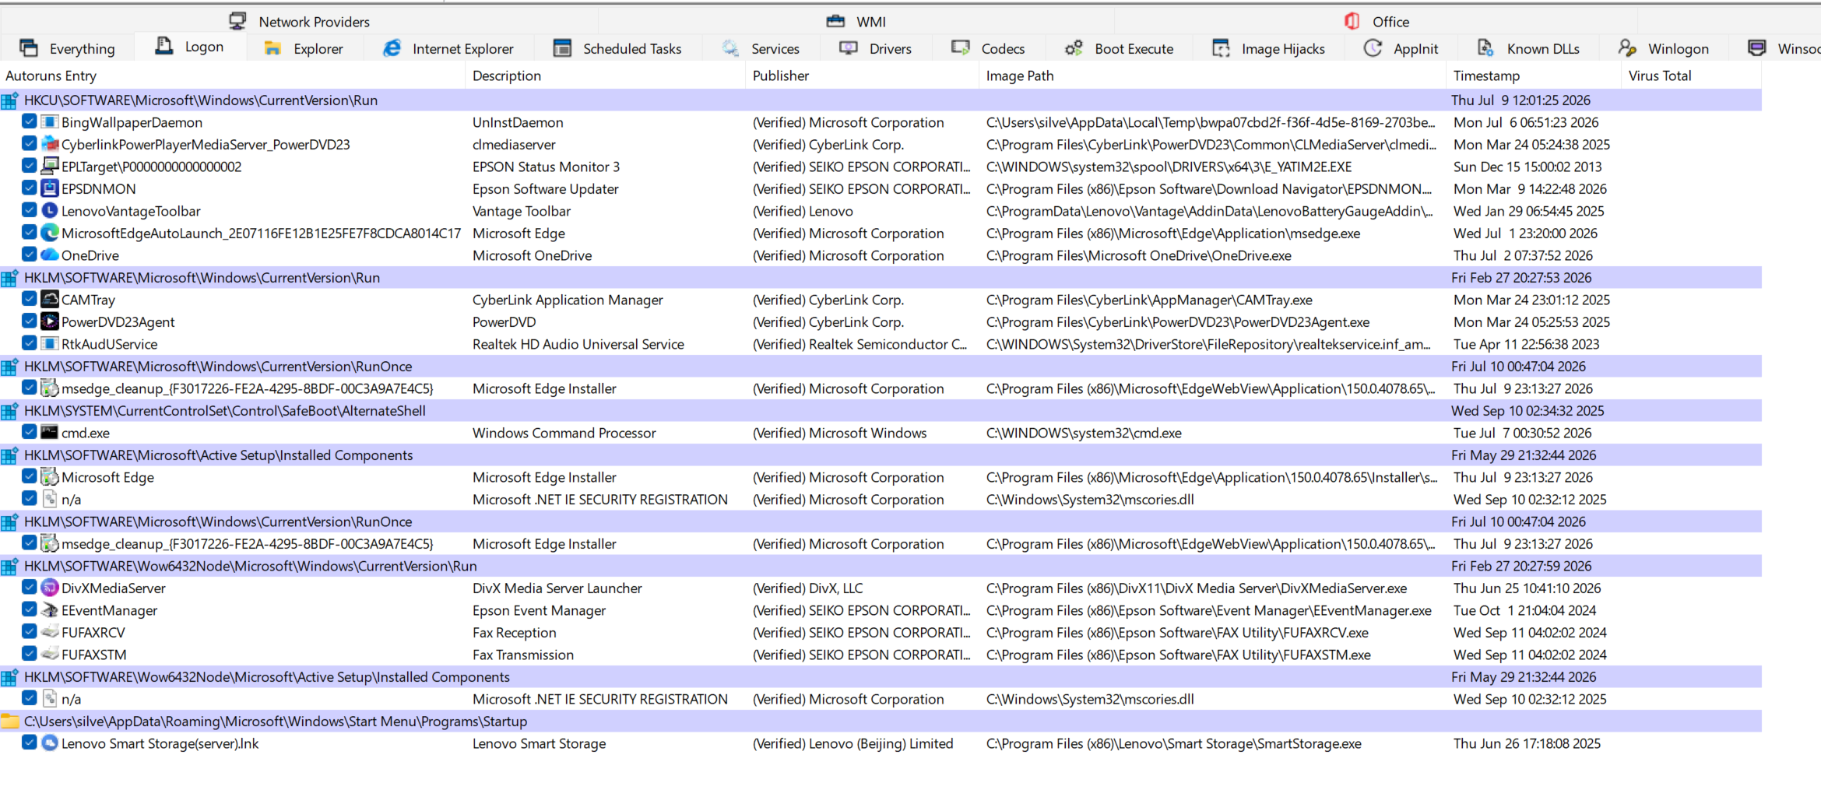
Task: Click the cmd.exe console icon
Action: (x=50, y=432)
